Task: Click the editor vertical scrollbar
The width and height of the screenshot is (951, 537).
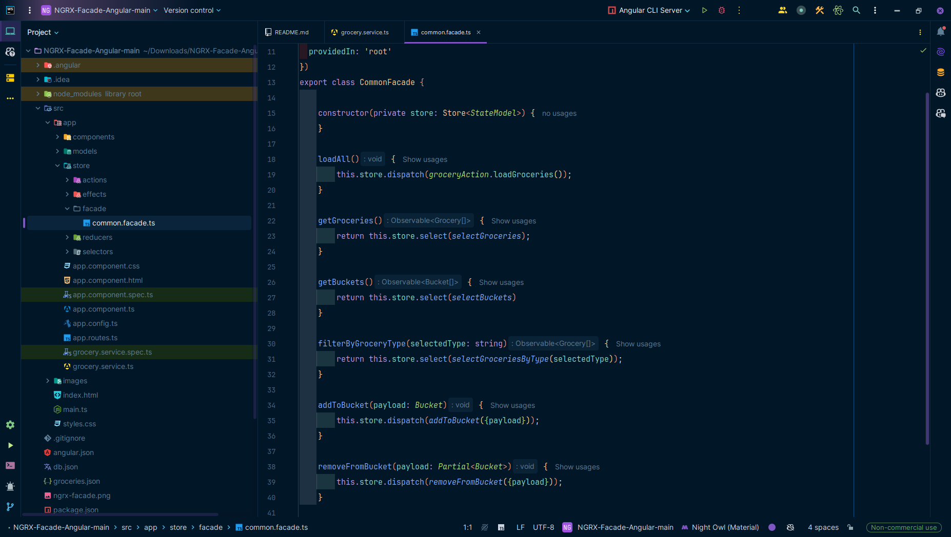Action: 927,268
